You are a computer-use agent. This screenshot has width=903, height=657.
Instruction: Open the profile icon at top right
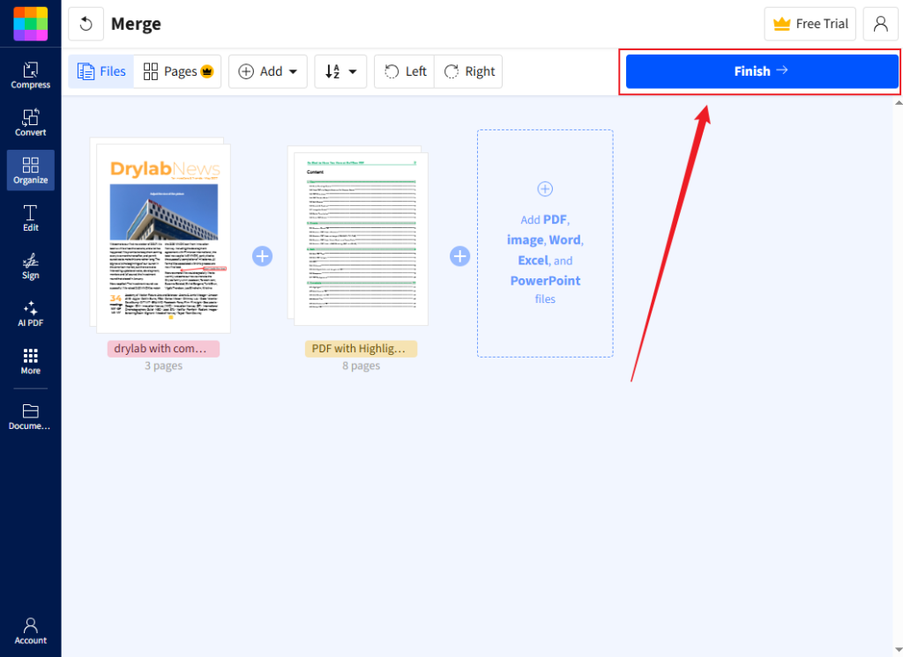coord(880,24)
